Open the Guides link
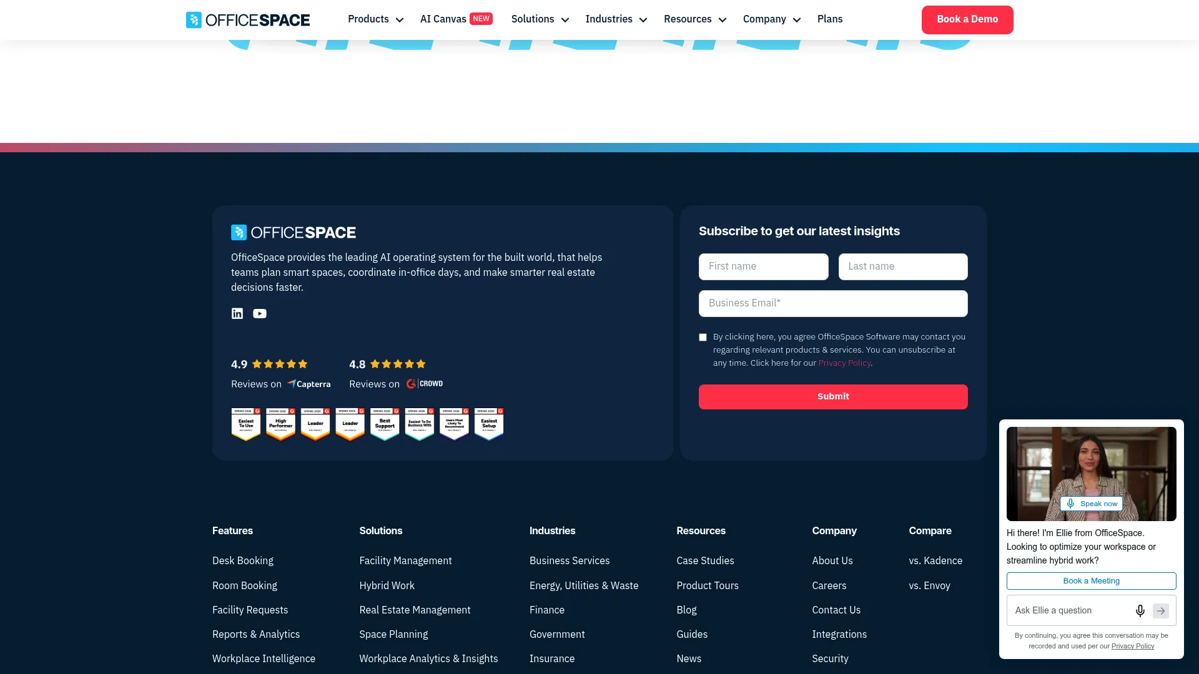 click(692, 634)
